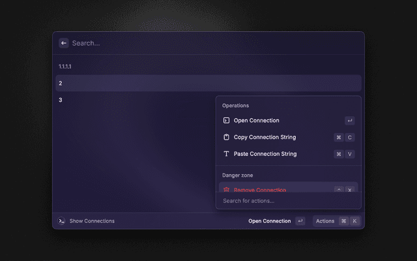Focus the Search for actions field

click(x=287, y=201)
